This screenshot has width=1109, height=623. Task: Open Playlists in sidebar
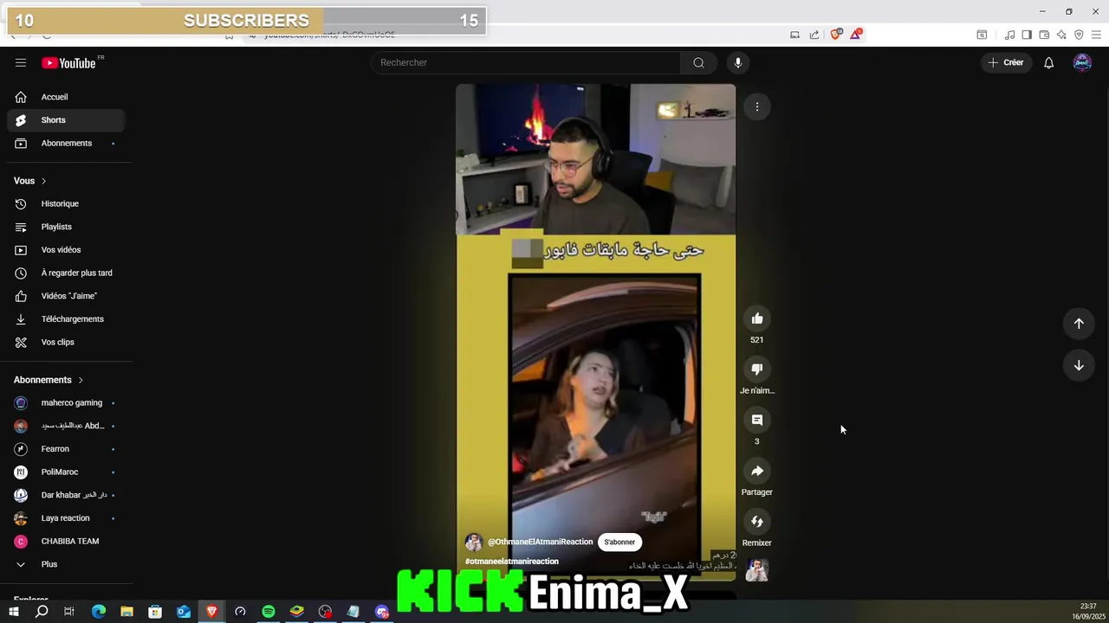click(x=66, y=227)
